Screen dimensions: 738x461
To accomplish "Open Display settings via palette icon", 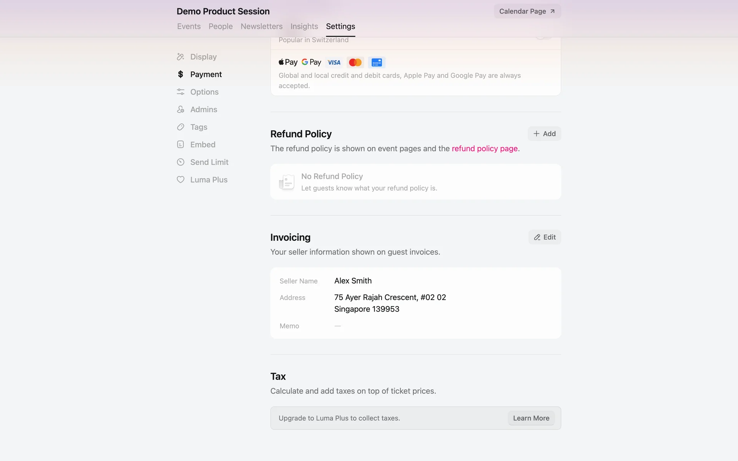I will pos(181,57).
